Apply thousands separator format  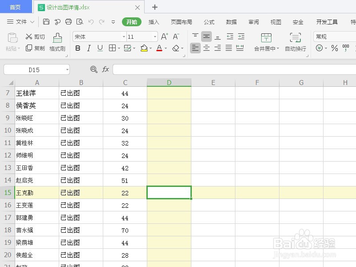(346, 48)
